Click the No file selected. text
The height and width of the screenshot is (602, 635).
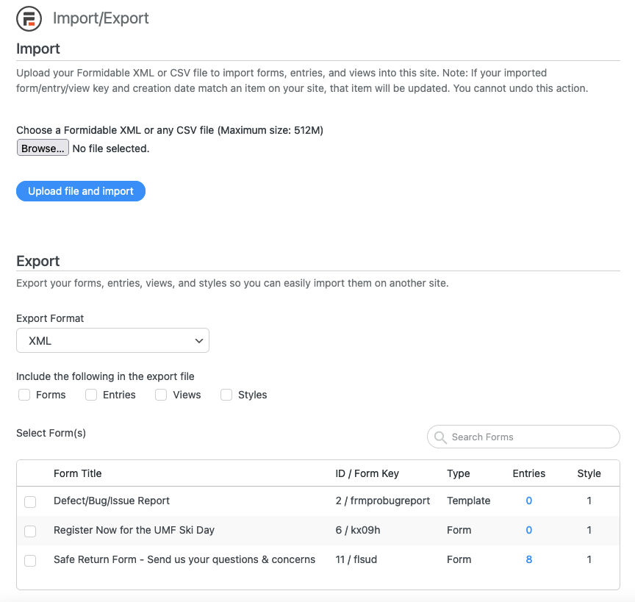[111, 148]
